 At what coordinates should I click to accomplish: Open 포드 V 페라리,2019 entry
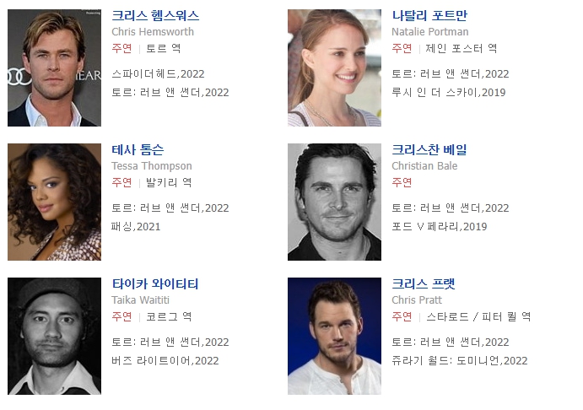click(440, 227)
